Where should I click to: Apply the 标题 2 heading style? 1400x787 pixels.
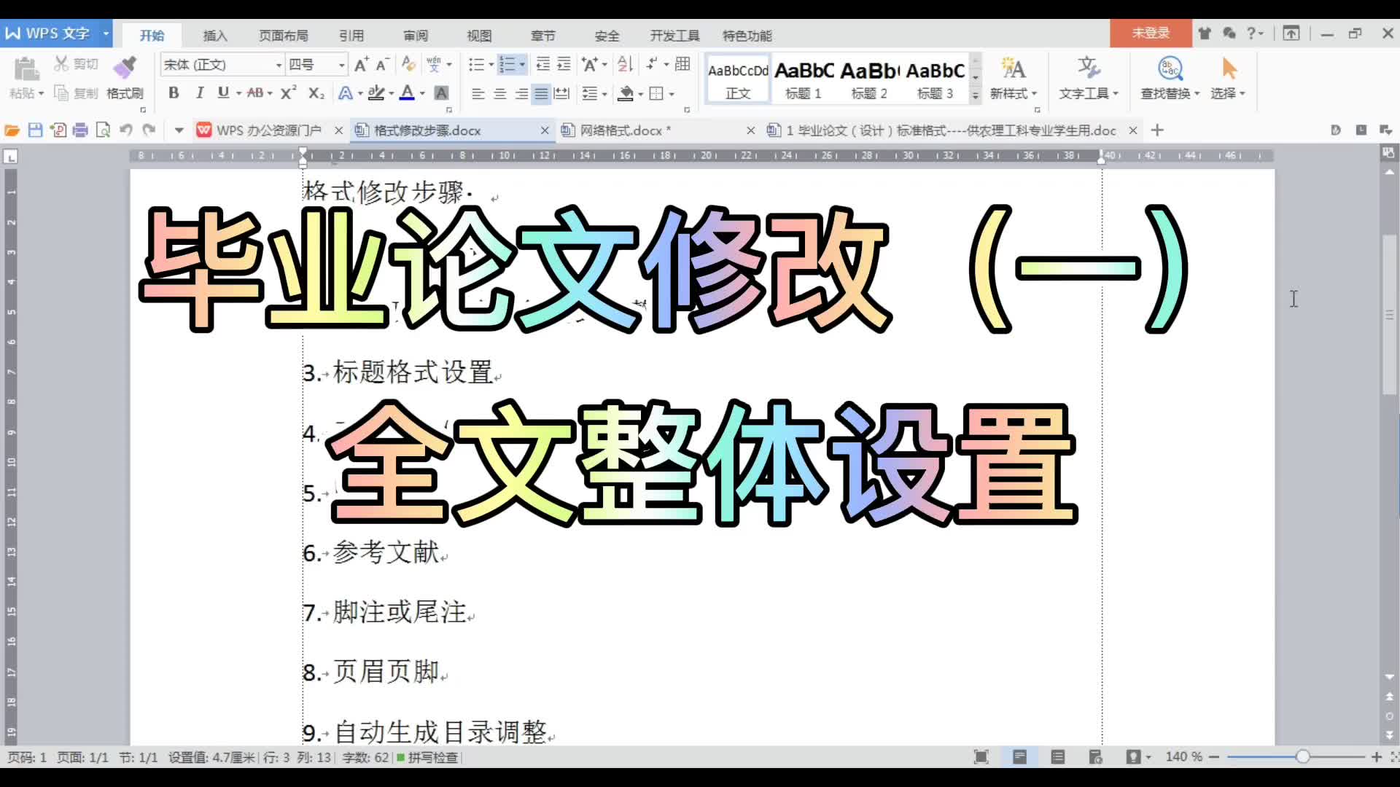click(x=870, y=79)
